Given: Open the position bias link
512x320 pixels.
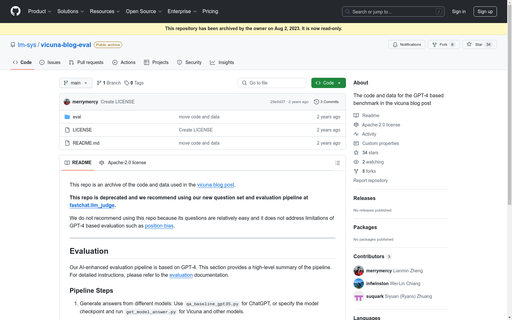Looking at the screenshot, I should [159, 226].
